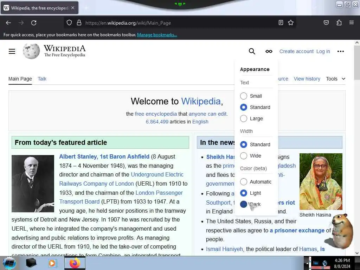Close the Wikipedia browser tab

click(x=73, y=8)
